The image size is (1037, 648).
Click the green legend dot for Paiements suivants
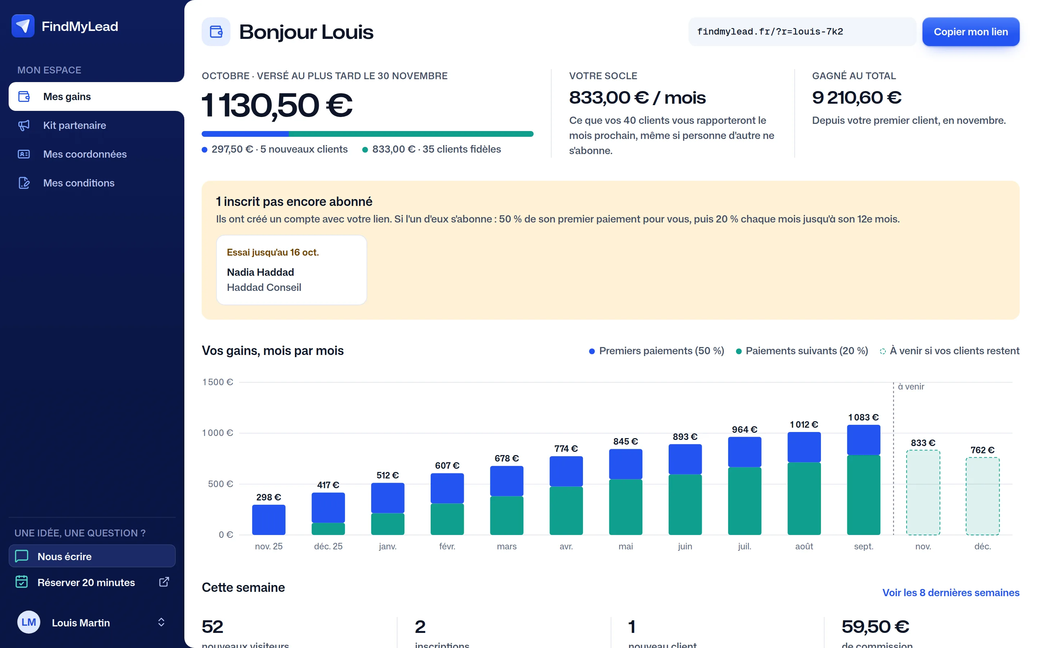click(x=739, y=351)
